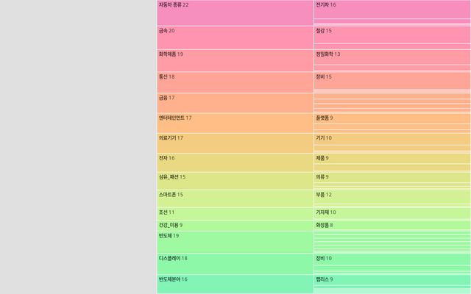The width and height of the screenshot is (471, 294).
Task: Click the 팹리스 9 sub-block
Action: coord(392,279)
